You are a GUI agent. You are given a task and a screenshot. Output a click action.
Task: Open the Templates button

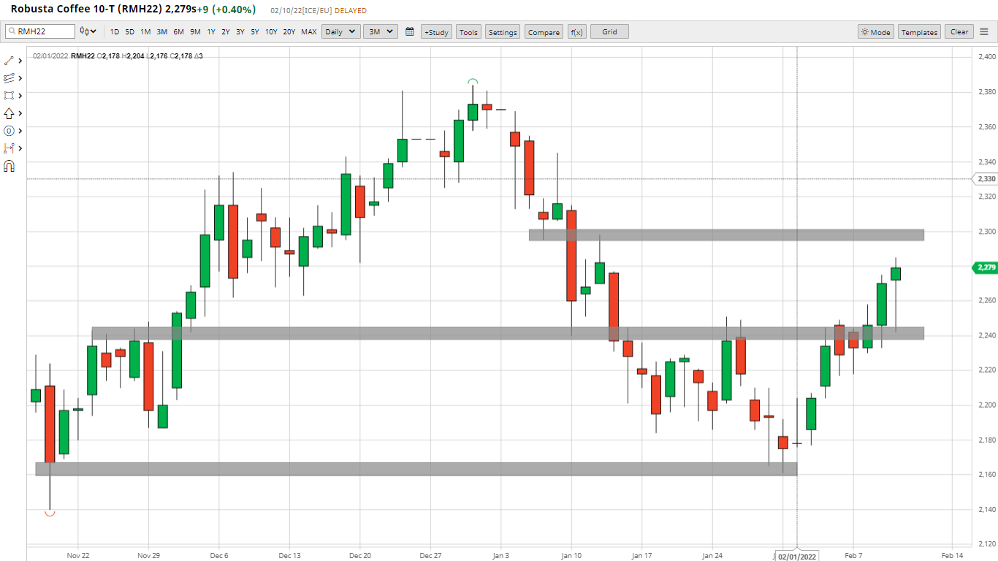point(919,32)
